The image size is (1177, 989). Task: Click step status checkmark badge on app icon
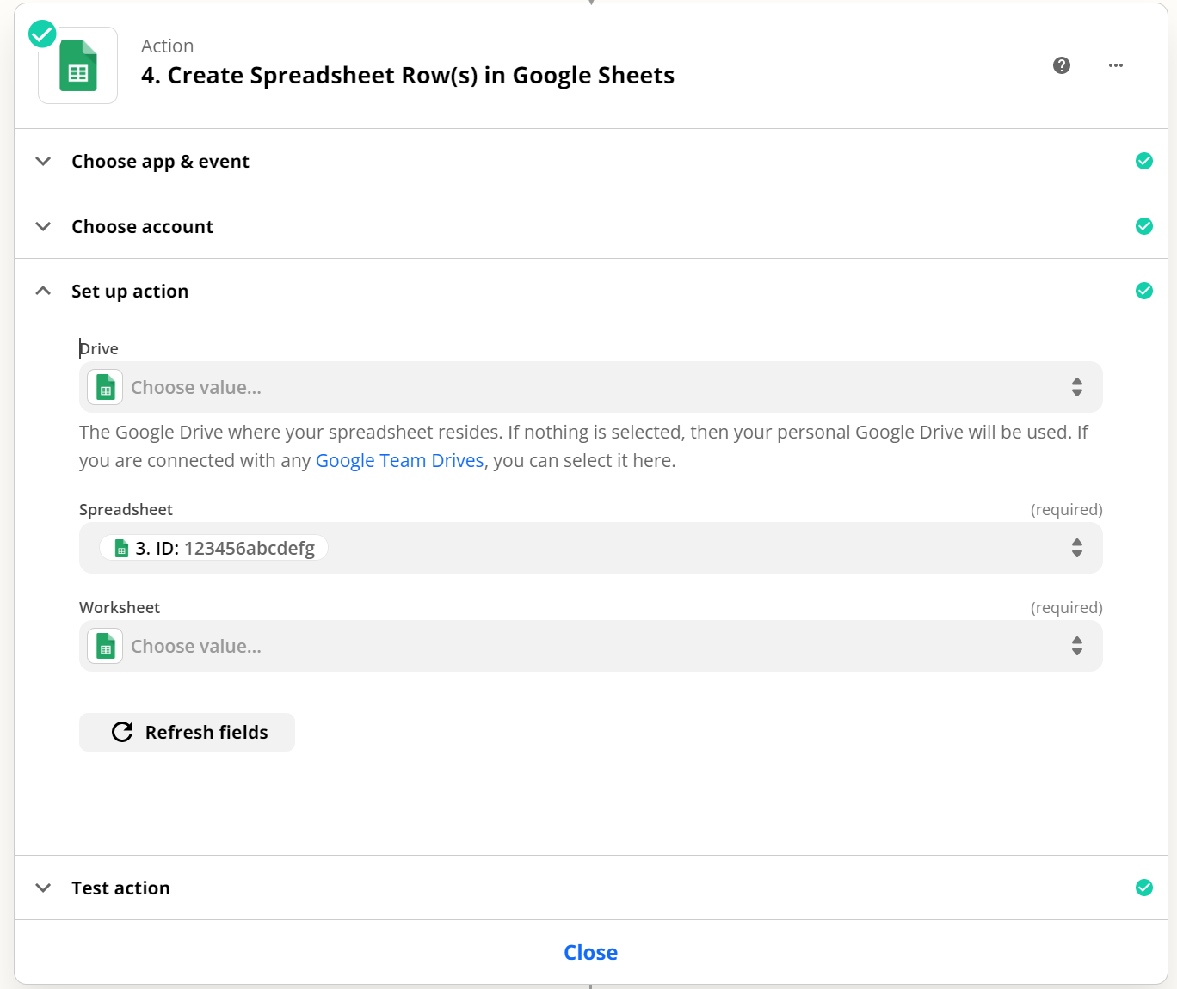42,34
